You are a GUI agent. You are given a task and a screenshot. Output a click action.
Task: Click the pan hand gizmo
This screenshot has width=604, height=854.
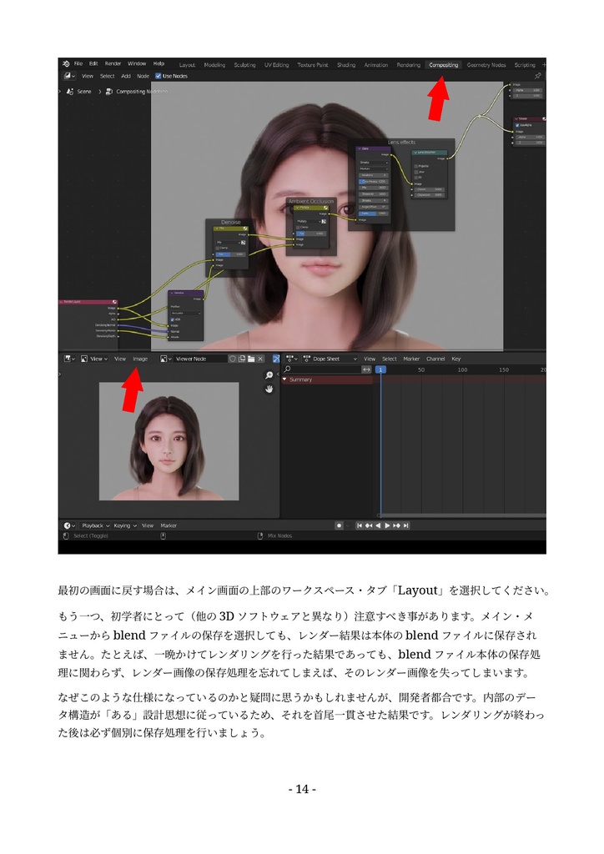(269, 389)
